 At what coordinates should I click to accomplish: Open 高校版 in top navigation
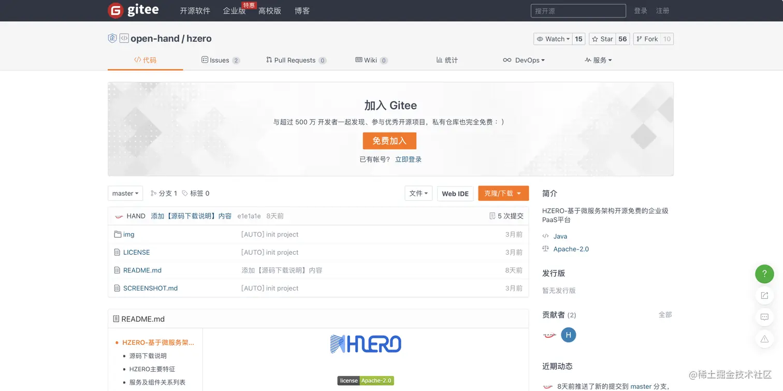(270, 10)
